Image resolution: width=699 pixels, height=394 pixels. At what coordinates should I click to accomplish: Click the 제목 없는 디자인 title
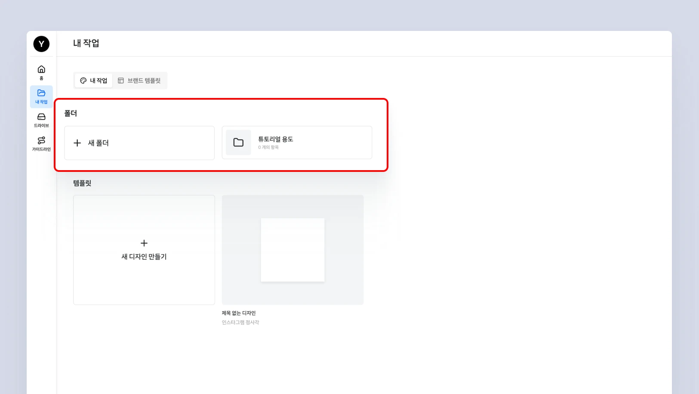coord(239,313)
